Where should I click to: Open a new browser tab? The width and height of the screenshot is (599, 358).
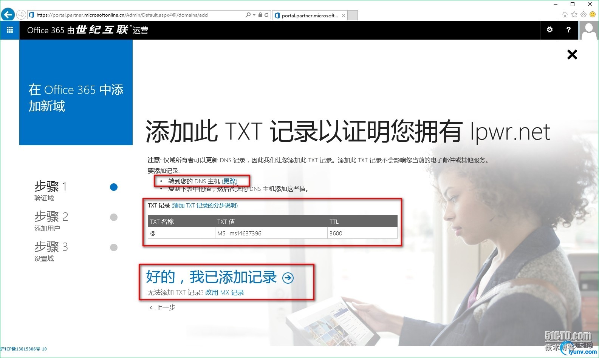(x=353, y=15)
